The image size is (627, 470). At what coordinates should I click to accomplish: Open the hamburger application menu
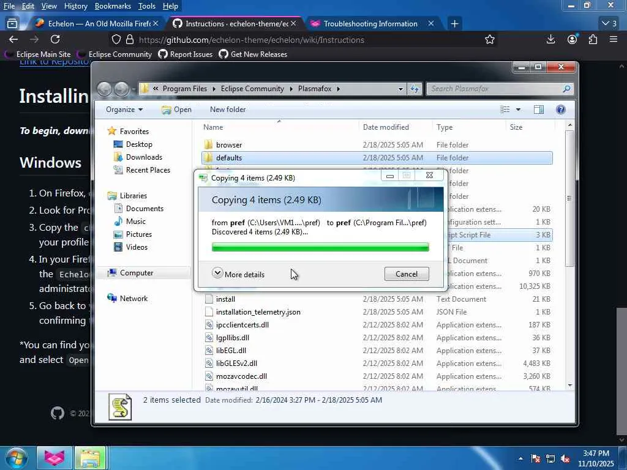(614, 39)
